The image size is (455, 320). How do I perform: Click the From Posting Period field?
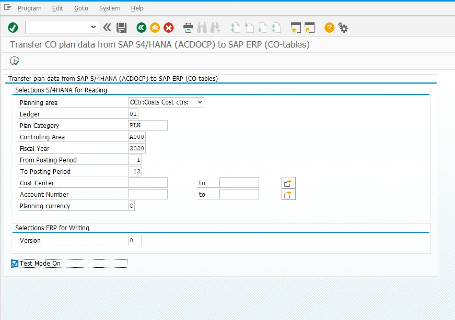click(x=135, y=160)
